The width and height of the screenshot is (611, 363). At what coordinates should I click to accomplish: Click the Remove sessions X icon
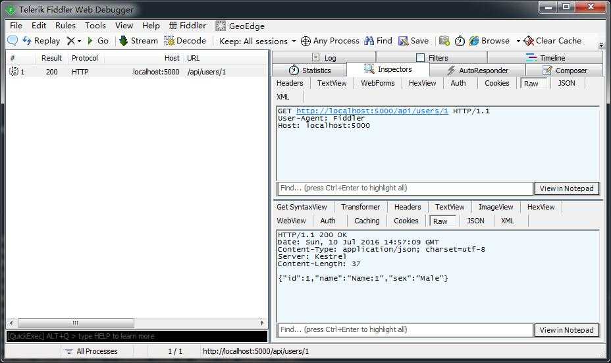tap(70, 41)
